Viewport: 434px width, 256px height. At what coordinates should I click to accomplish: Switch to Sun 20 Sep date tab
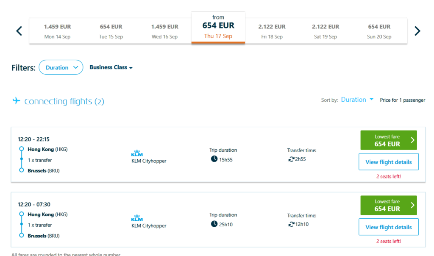(379, 31)
